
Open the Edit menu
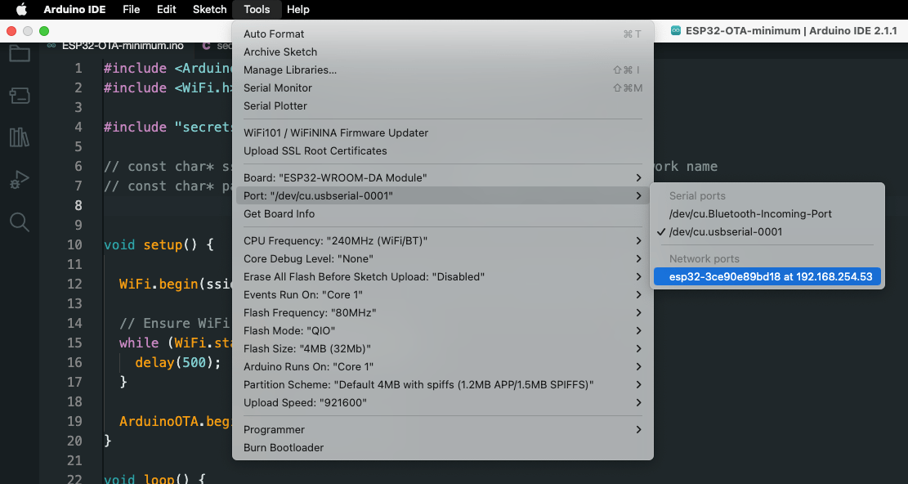click(x=166, y=9)
